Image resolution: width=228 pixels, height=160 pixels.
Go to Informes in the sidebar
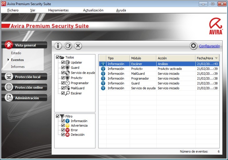click(18, 67)
